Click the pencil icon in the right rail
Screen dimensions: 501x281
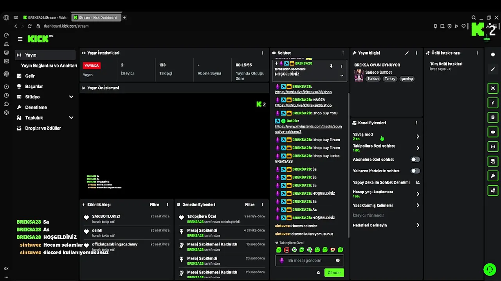tap(493, 69)
